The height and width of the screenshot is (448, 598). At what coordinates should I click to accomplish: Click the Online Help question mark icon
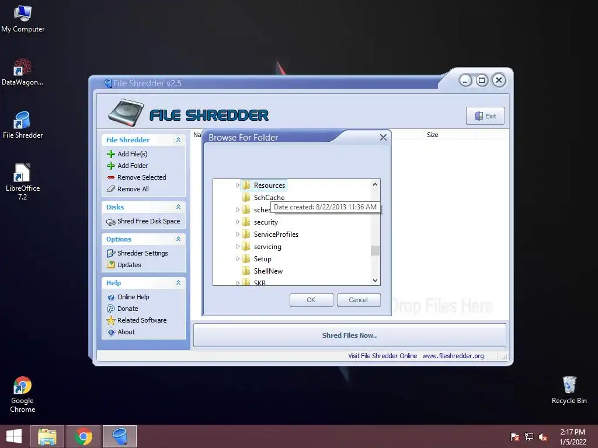110,297
